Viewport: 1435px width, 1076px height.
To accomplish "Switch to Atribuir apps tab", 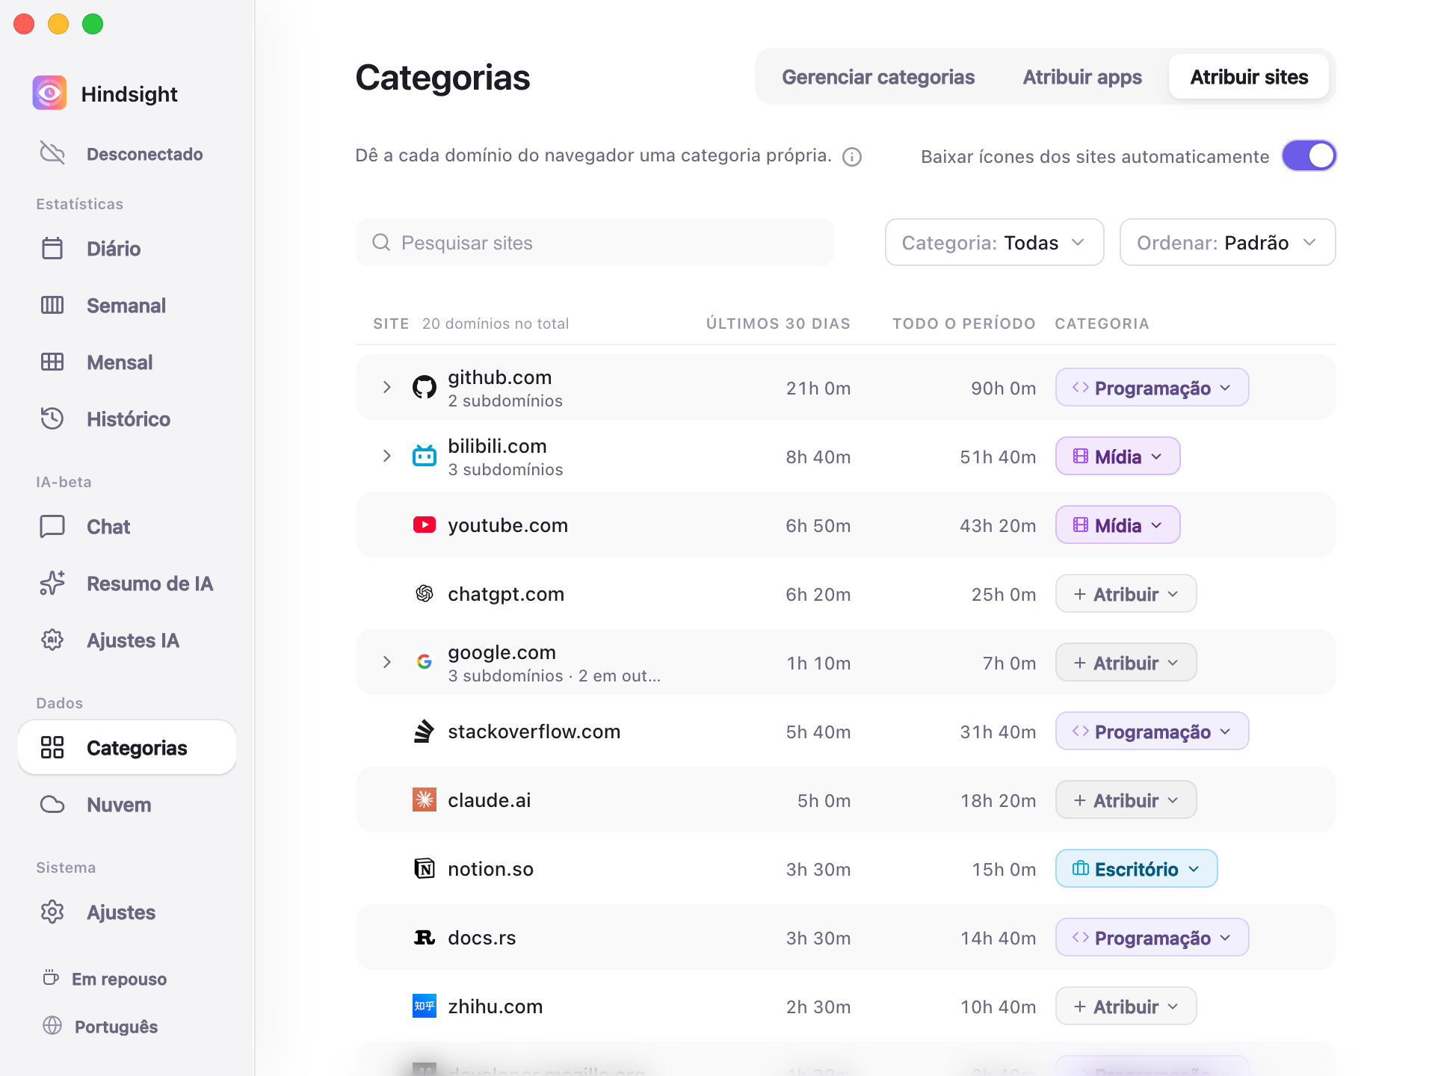I will coord(1082,77).
